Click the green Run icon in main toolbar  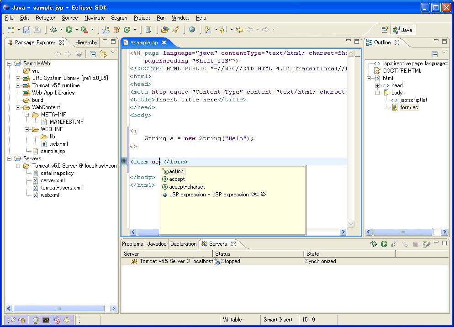pyautogui.click(x=69, y=30)
